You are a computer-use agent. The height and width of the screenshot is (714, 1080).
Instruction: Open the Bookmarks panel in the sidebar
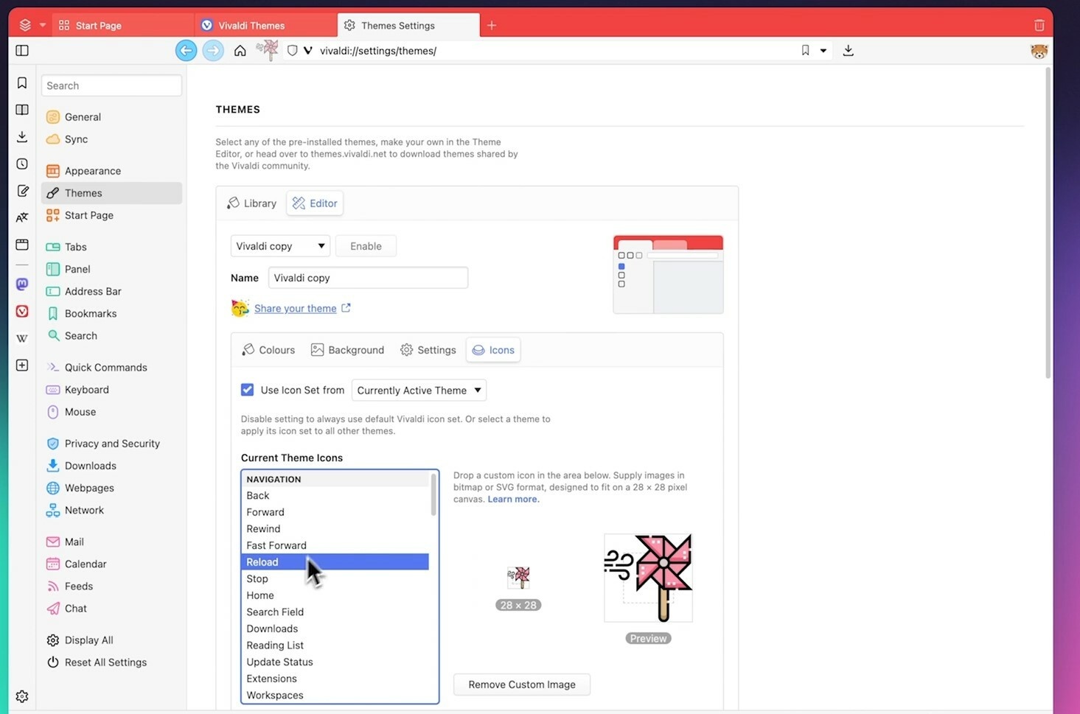click(x=21, y=83)
